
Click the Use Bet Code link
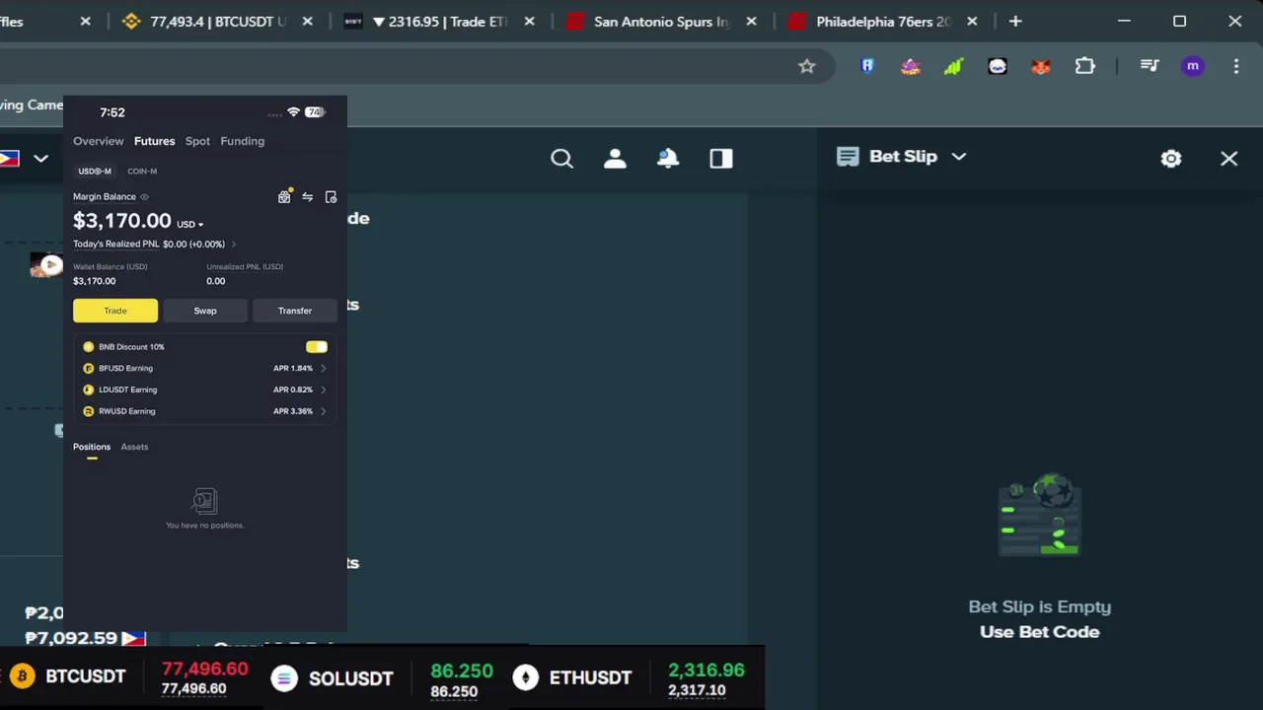point(1039,632)
